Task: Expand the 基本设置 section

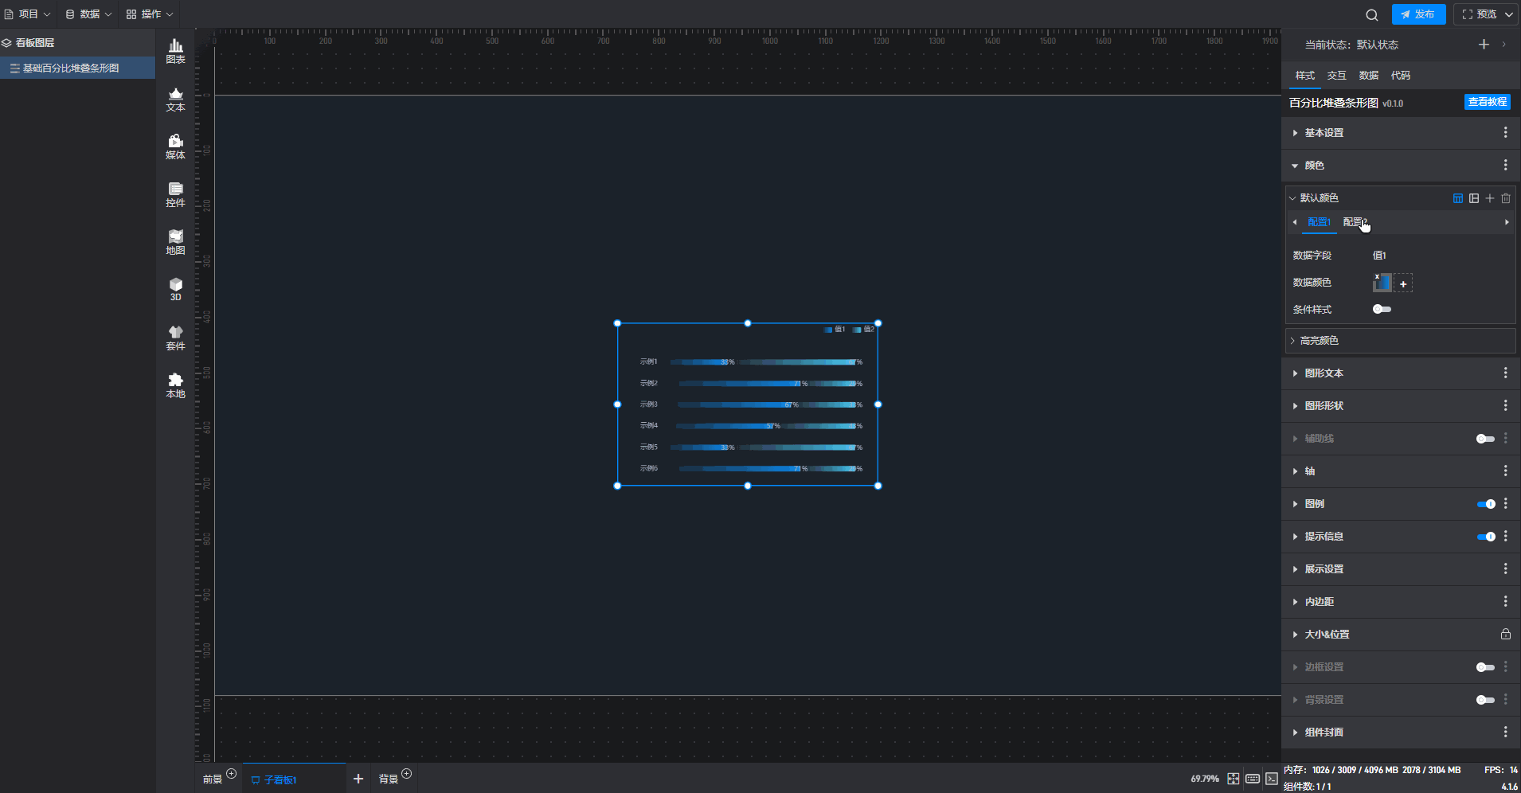Action: pyautogui.click(x=1324, y=133)
